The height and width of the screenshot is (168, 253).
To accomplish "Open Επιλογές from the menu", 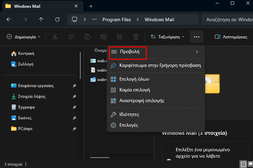I will pos(156,125).
